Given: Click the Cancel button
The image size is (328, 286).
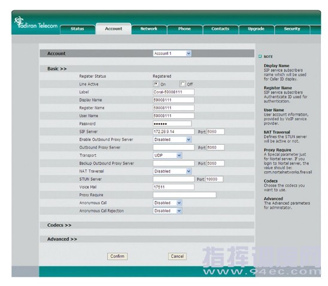Looking at the screenshot, I should [177, 256].
